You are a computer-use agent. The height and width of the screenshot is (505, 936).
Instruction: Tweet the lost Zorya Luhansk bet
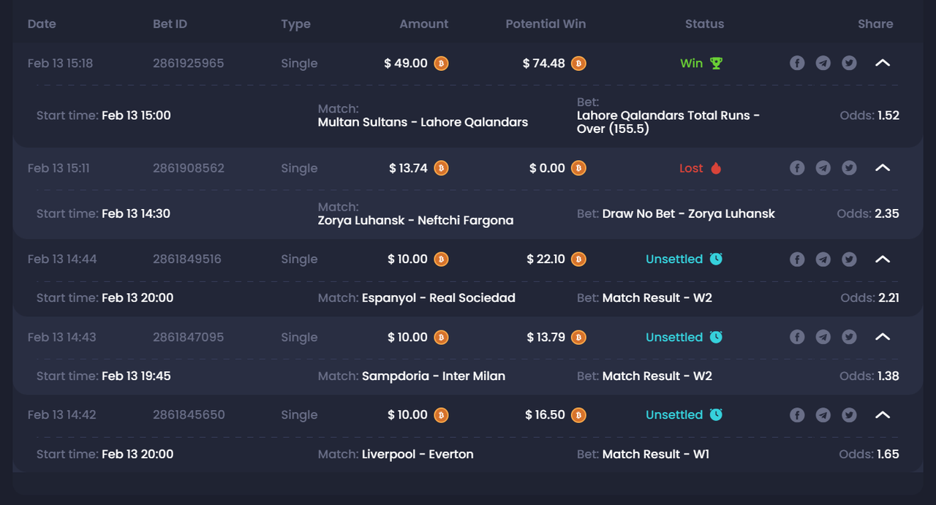849,168
